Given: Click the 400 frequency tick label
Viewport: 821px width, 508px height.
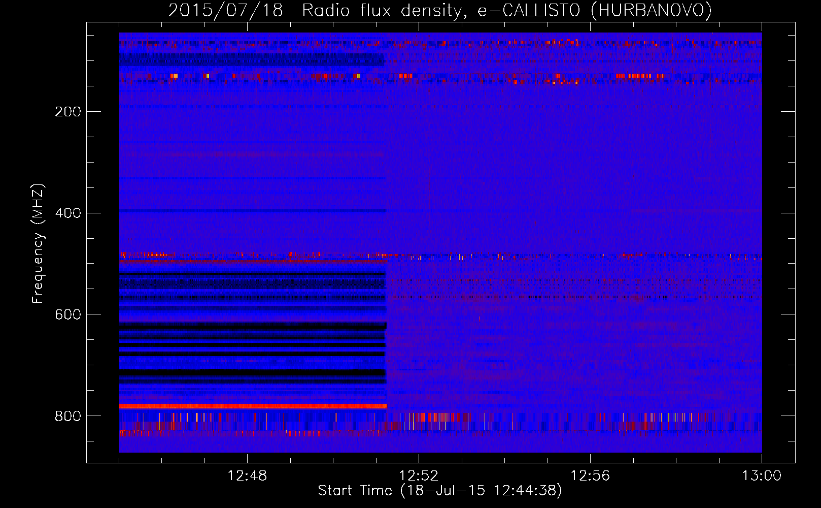Looking at the screenshot, I should coord(68,213).
